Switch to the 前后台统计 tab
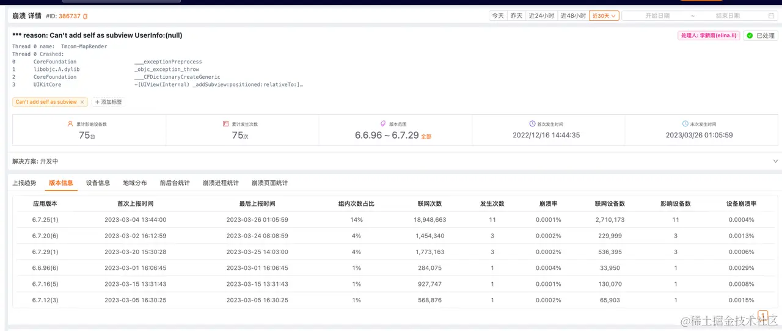The width and height of the screenshot is (782, 331). tap(175, 183)
